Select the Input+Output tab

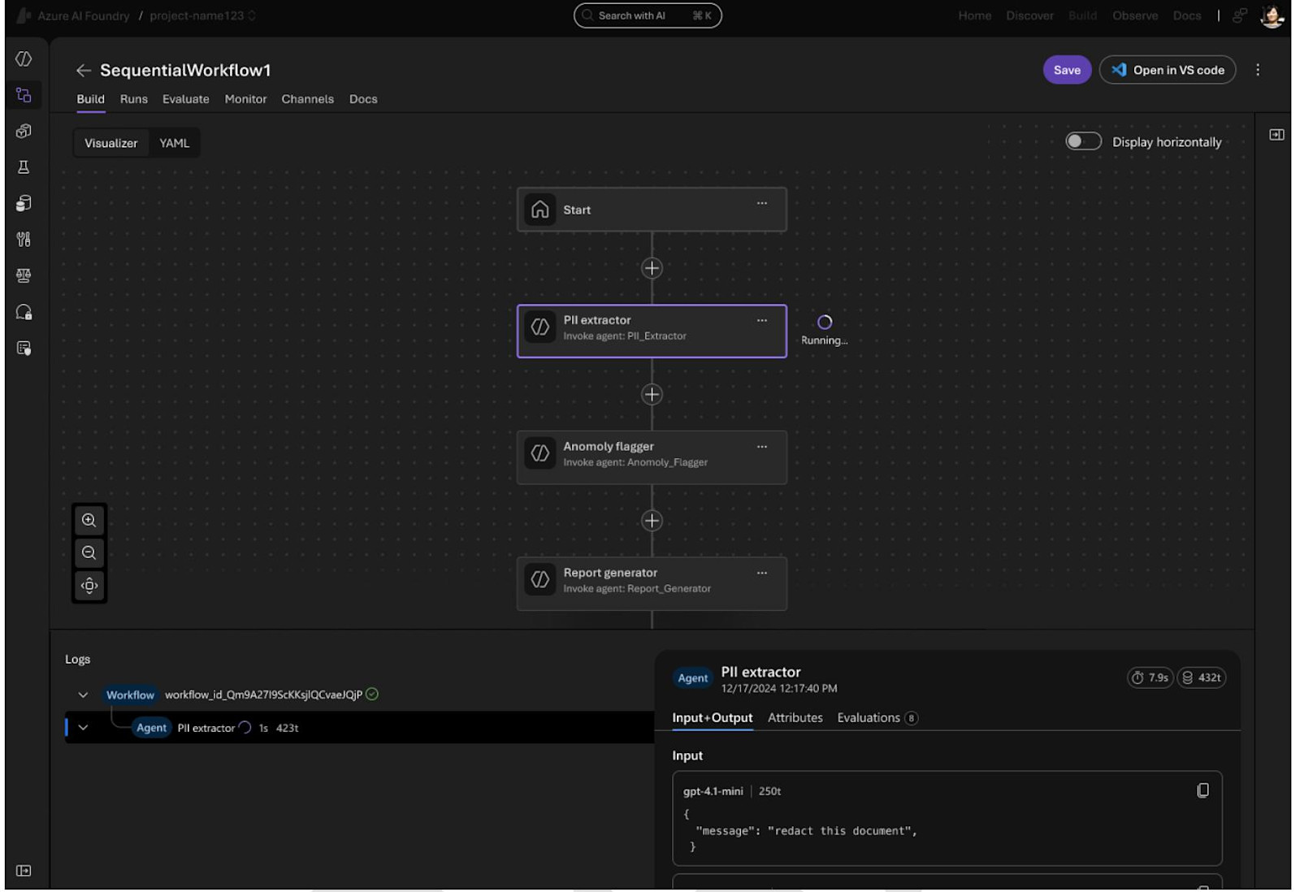click(x=713, y=718)
